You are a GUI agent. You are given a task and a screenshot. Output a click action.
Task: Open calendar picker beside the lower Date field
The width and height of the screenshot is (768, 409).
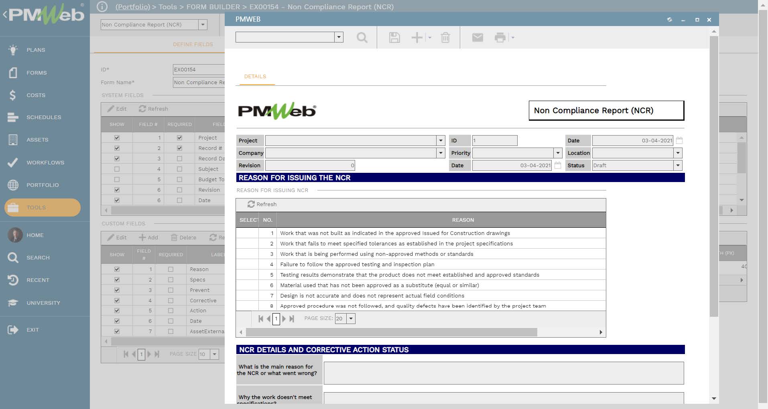(x=558, y=165)
